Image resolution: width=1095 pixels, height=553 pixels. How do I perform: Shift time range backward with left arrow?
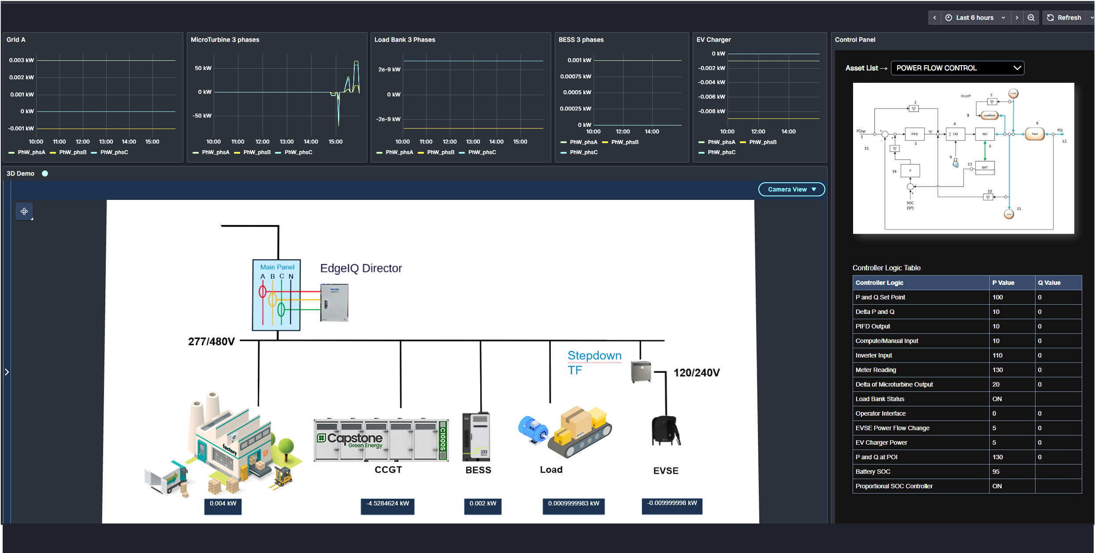tap(934, 18)
